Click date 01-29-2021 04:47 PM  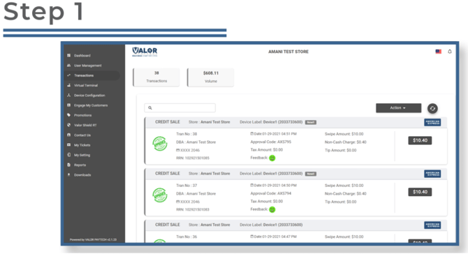(273, 236)
